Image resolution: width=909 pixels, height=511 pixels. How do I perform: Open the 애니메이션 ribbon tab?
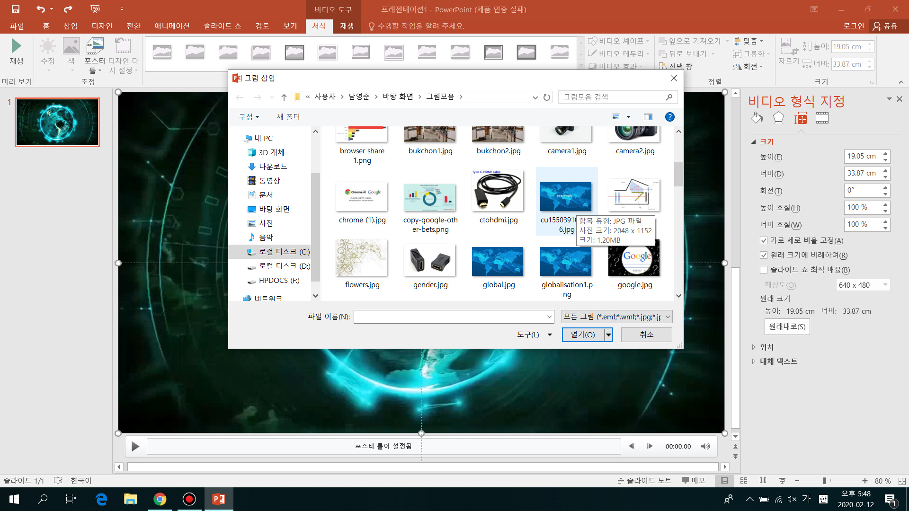pyautogui.click(x=172, y=26)
